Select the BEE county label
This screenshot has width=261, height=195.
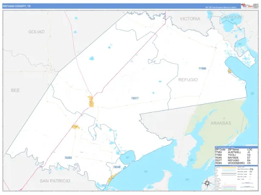click(x=15, y=90)
